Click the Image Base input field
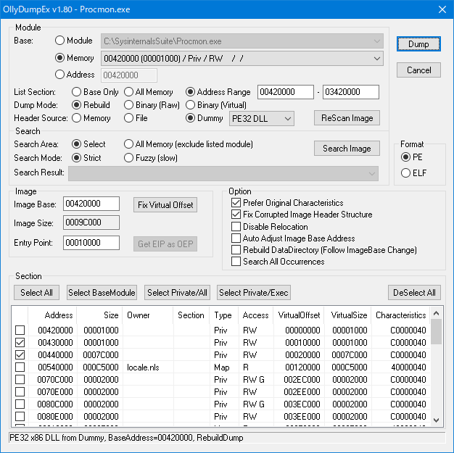The image size is (454, 453). pyautogui.click(x=91, y=204)
